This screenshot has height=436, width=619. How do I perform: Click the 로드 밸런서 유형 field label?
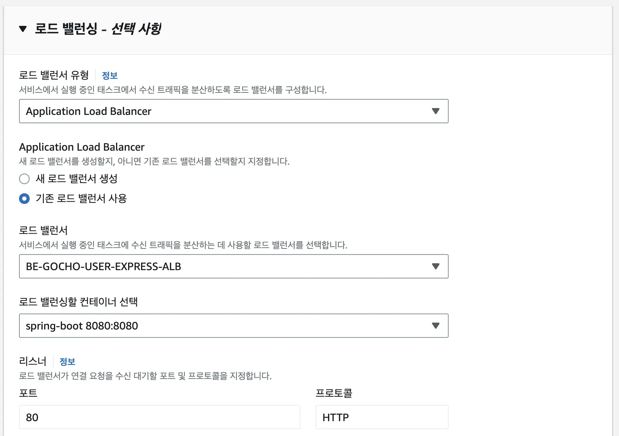click(54, 75)
